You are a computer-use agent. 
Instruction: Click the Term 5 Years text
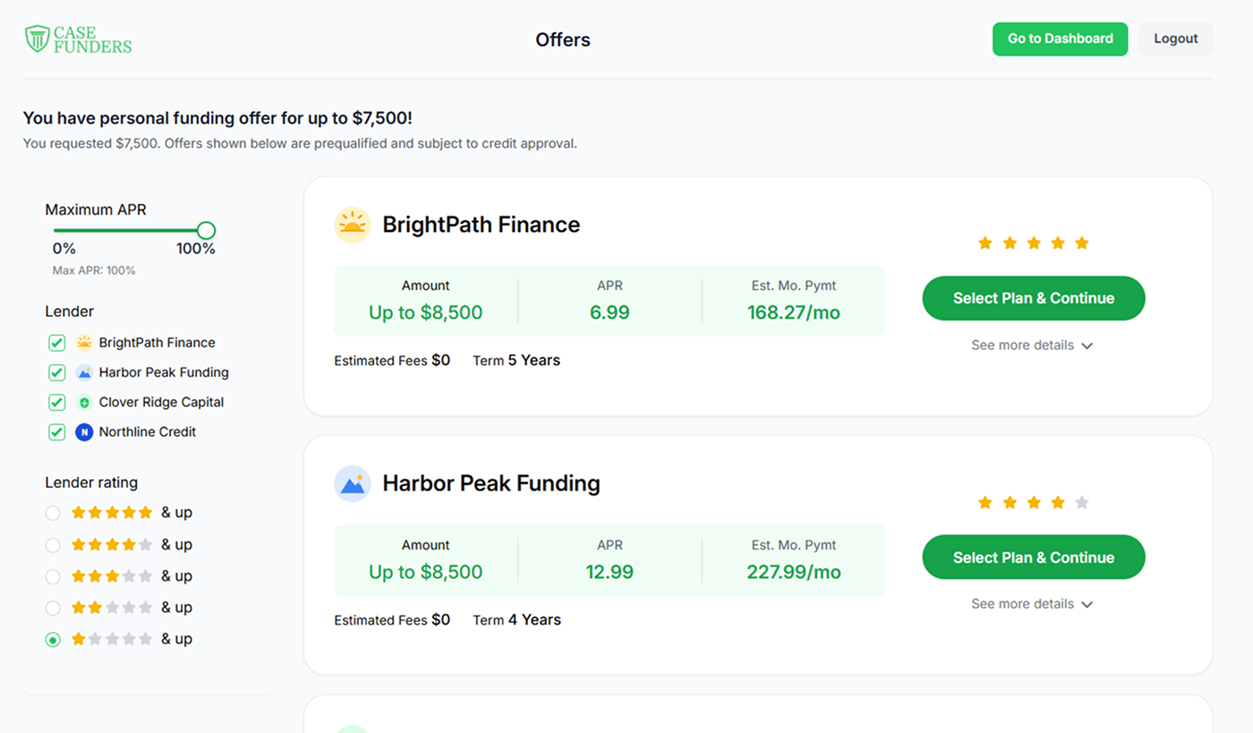(516, 361)
